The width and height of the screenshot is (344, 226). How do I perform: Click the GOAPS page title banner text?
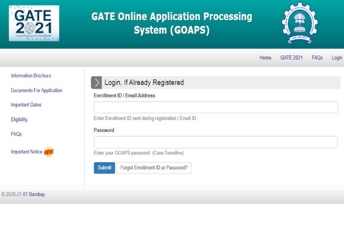pos(172,24)
